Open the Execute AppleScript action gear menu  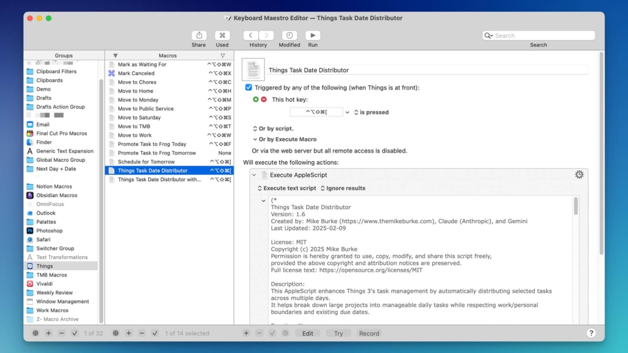pyautogui.click(x=579, y=174)
